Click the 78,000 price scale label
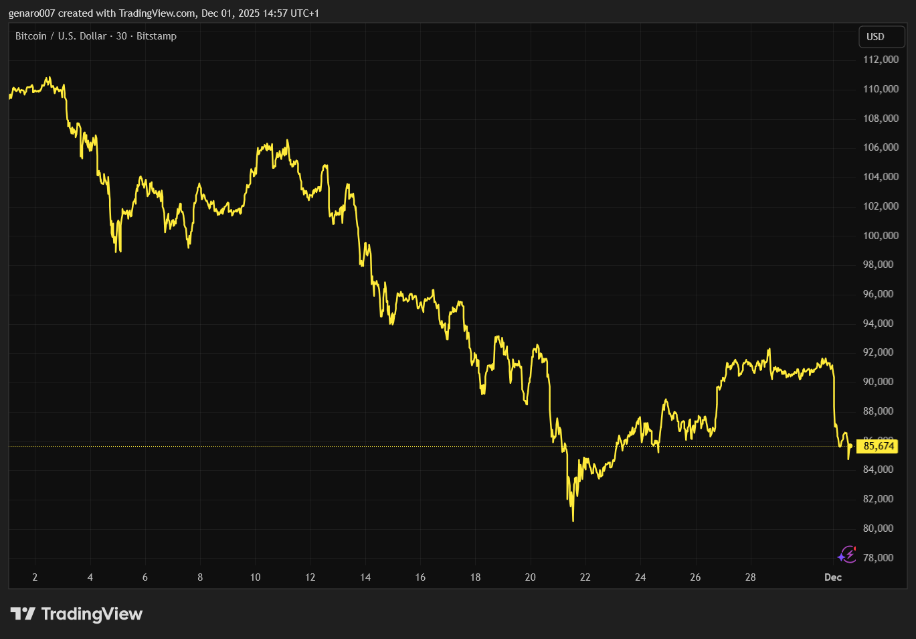This screenshot has height=639, width=916. click(878, 558)
